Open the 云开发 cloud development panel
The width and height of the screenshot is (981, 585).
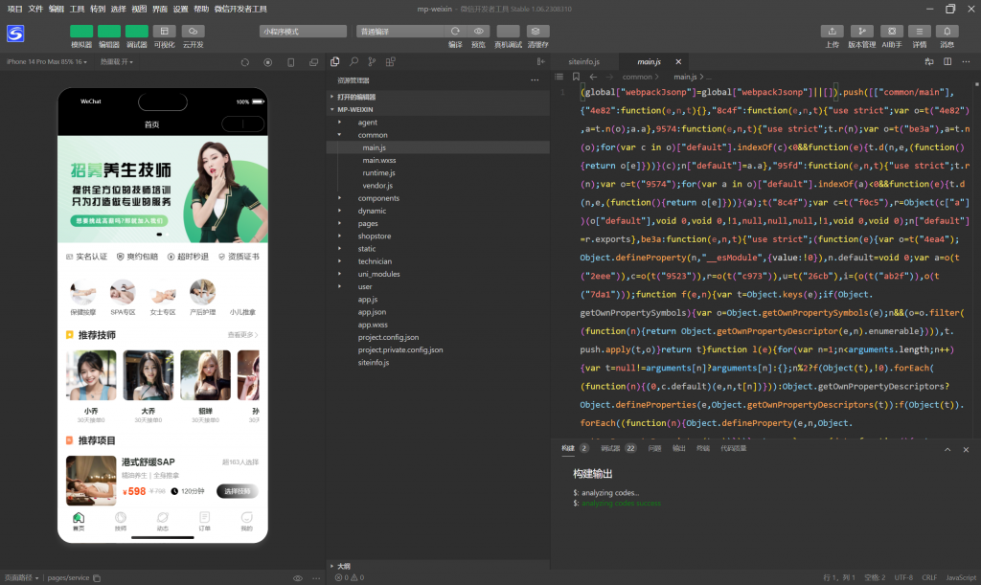tap(193, 32)
